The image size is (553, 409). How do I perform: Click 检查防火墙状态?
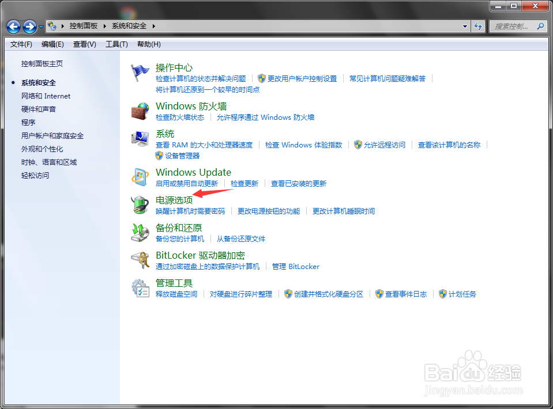(x=180, y=118)
